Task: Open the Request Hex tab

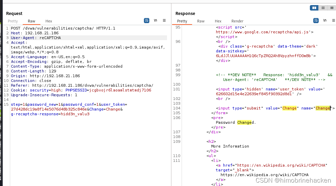Action: [49, 21]
